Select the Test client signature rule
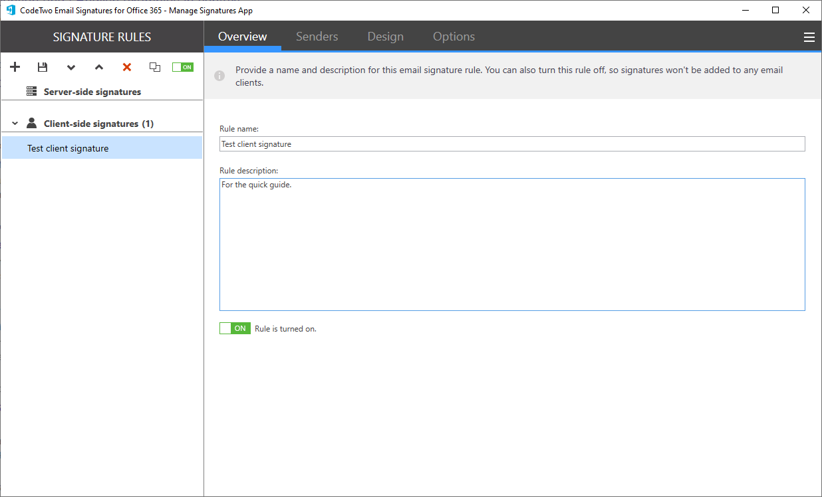 (x=102, y=148)
